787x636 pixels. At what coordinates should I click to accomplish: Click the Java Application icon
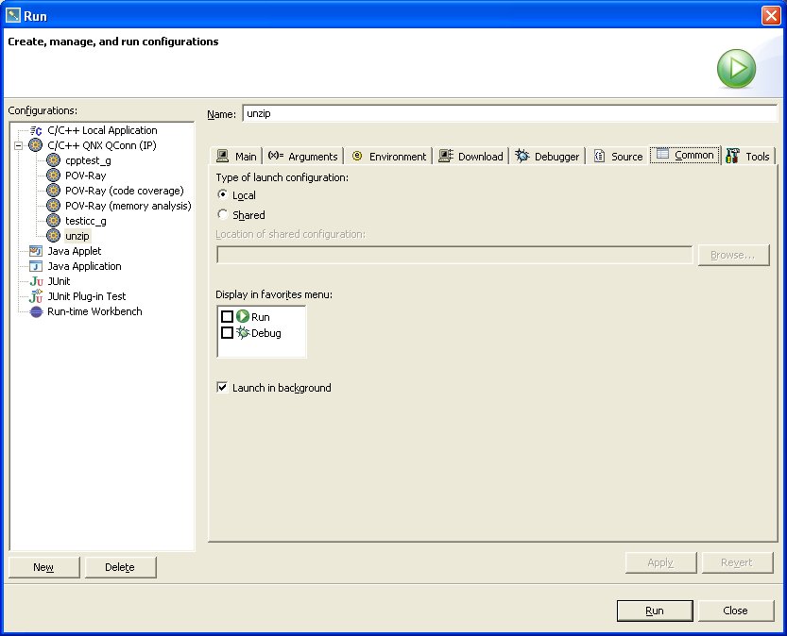(36, 266)
